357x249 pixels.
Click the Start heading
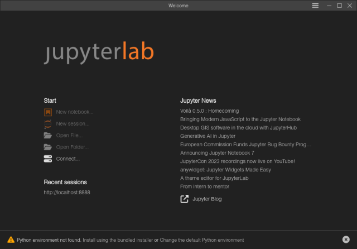[50, 100]
